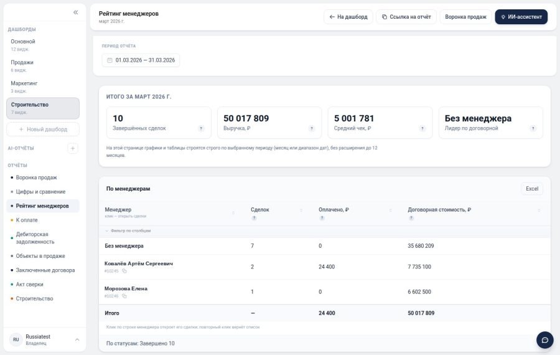Click help icon under Договорная стоимость header
Screen dimensions: 560x355
click(411, 218)
